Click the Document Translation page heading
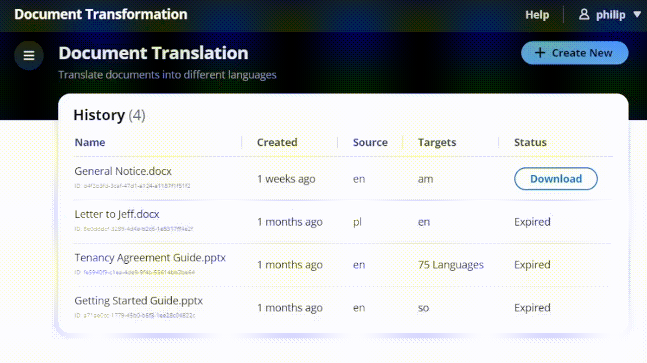Screen dimensions: 647x363 pyautogui.click(x=153, y=53)
